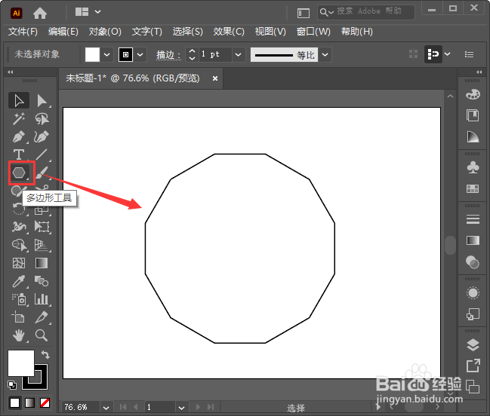Collapse the left tools panel

pos(11,72)
